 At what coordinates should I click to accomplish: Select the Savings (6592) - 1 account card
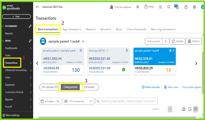click(108, 61)
